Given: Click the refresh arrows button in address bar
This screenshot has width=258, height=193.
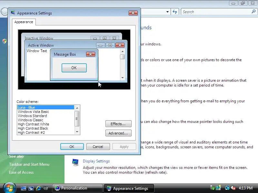Looking at the screenshot, I should click(175, 12).
